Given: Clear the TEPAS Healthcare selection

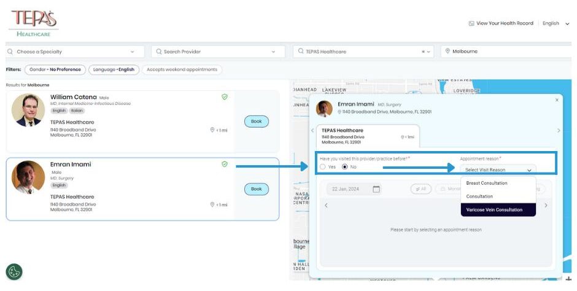Looking at the screenshot, I should (x=423, y=52).
